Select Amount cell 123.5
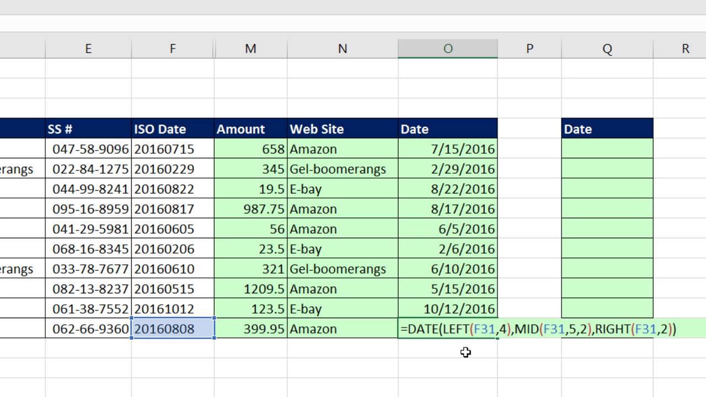The image size is (706, 397). (x=250, y=308)
